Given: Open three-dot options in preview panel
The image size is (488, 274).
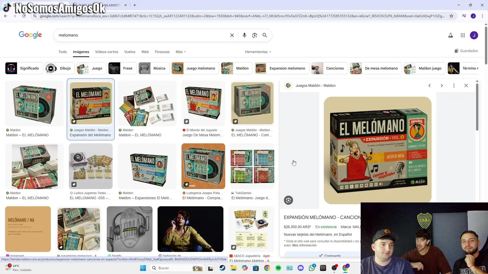Looking at the screenshot, I should pyautogui.click(x=454, y=86).
